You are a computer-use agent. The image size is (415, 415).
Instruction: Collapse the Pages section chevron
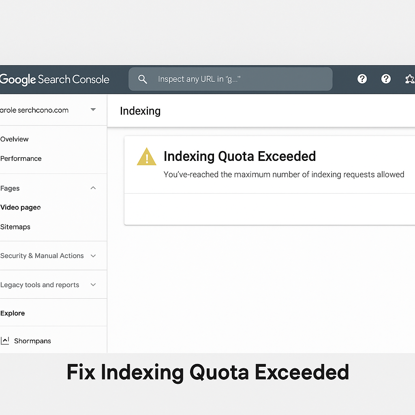click(93, 188)
